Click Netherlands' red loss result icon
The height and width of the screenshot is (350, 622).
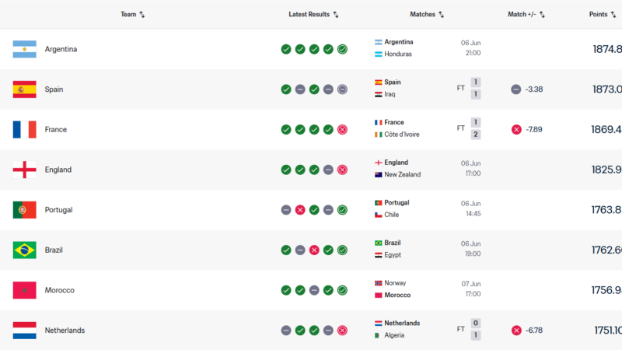tap(342, 330)
